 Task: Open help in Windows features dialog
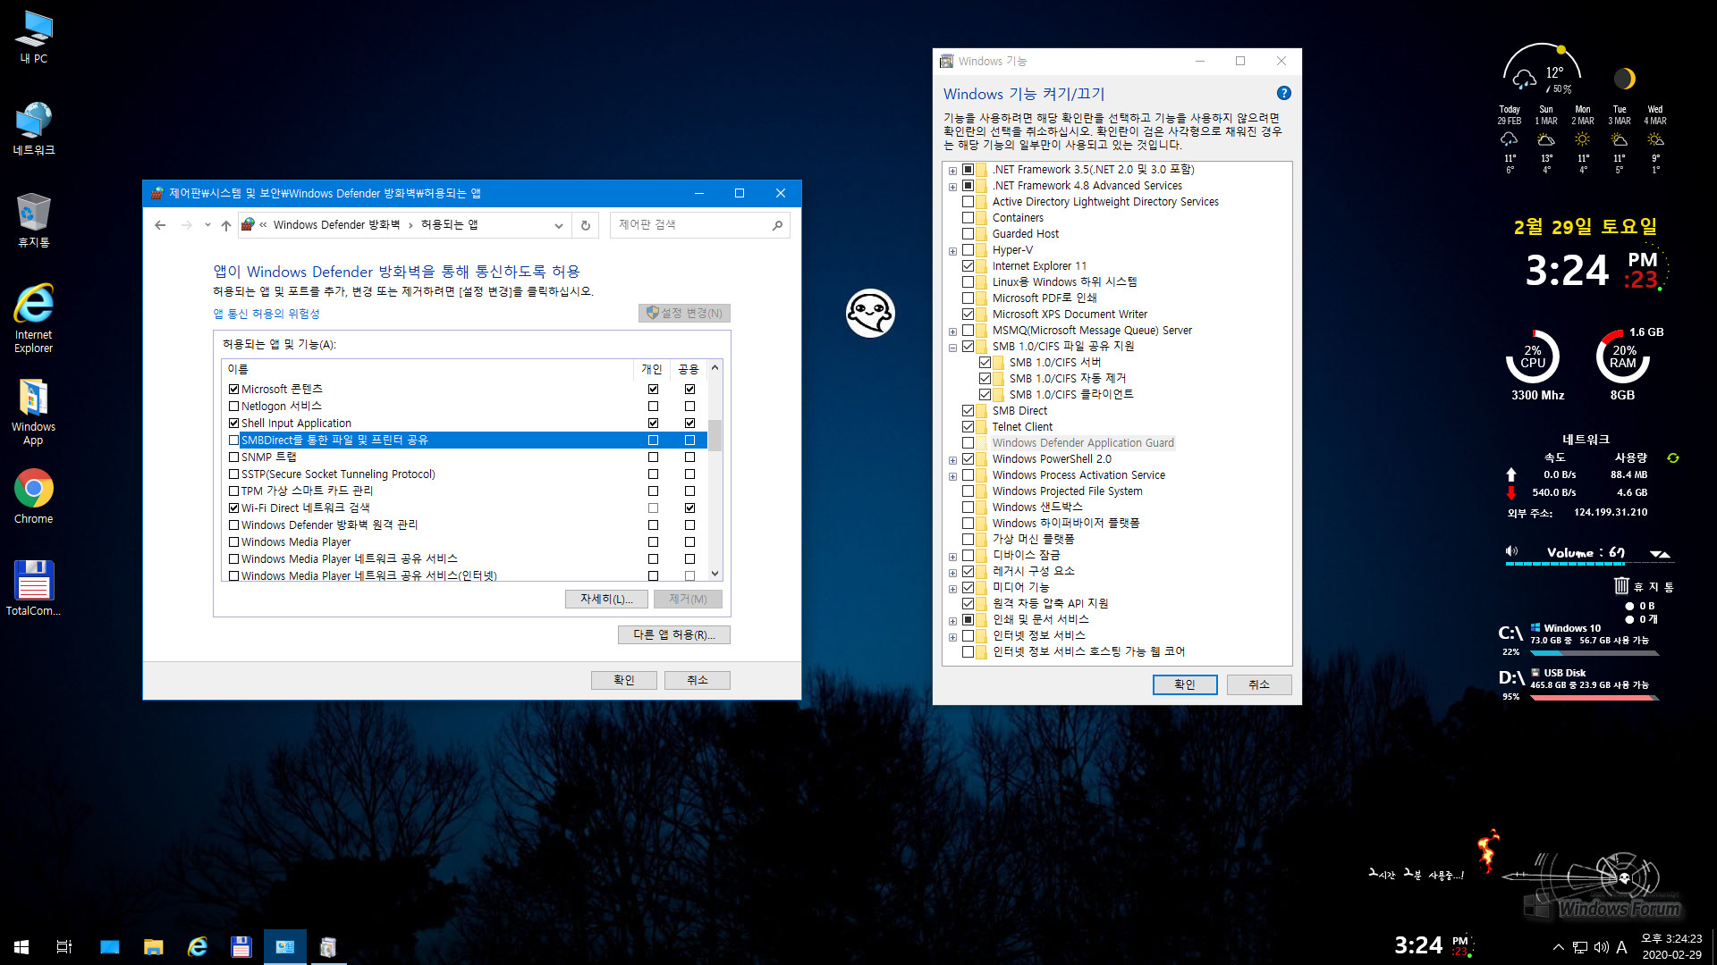pyautogui.click(x=1284, y=93)
